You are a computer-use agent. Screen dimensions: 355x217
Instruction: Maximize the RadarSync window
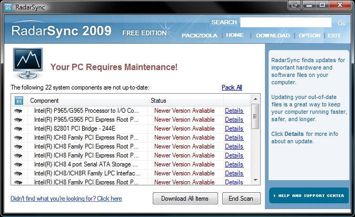point(322,5)
